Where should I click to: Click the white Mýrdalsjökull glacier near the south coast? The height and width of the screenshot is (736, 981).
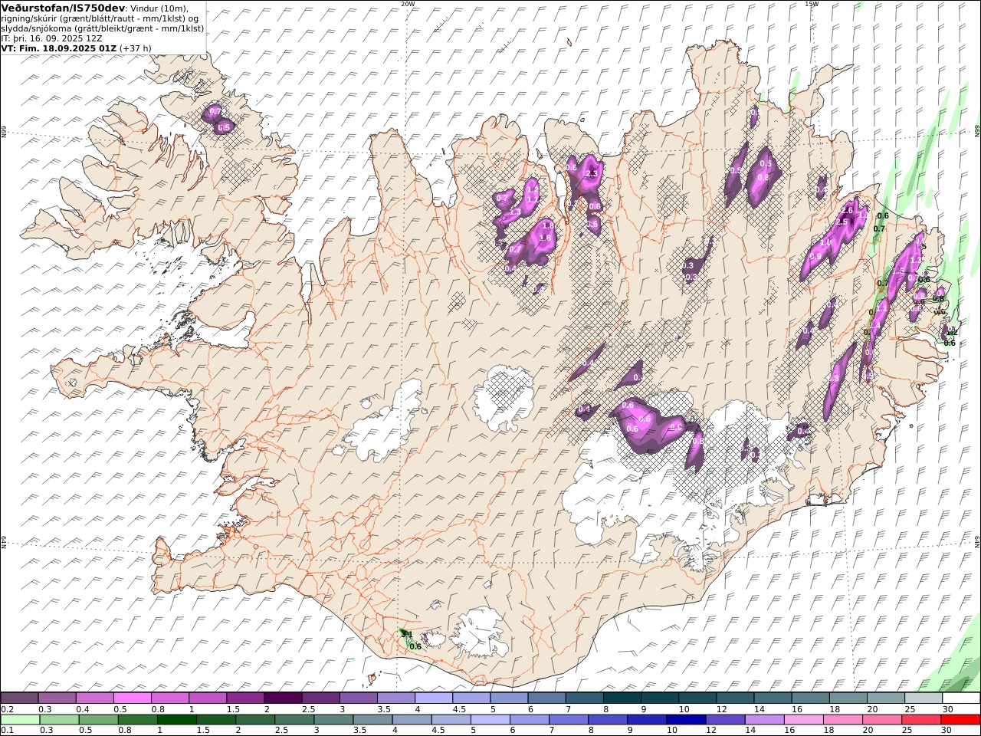[480, 633]
